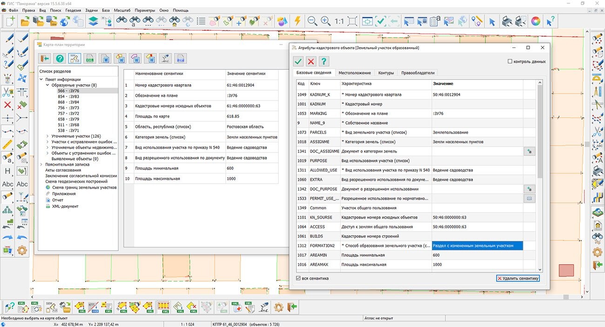Image resolution: width=605 pixels, height=327 pixels.
Task: Click the zoom in magnifier icon
Action: (x=325, y=21)
